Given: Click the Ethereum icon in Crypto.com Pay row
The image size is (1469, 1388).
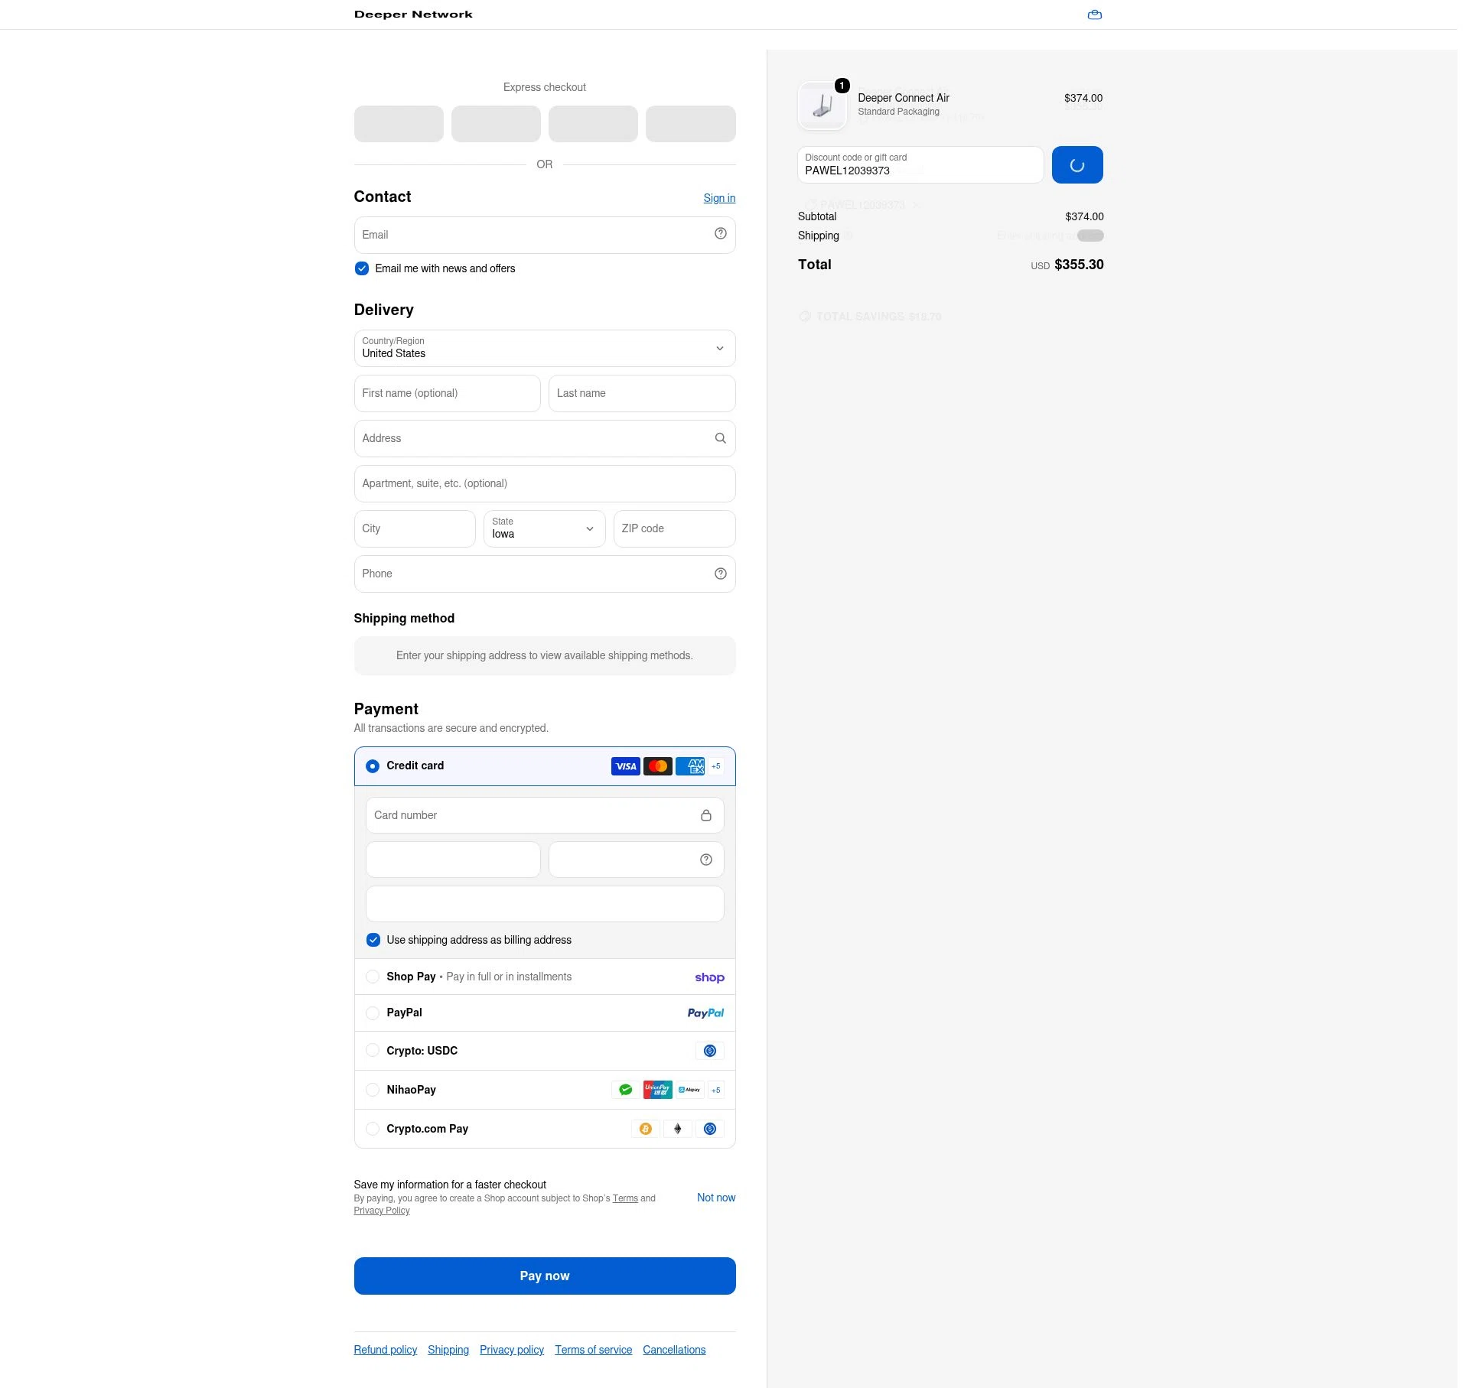Looking at the screenshot, I should pyautogui.click(x=678, y=1129).
